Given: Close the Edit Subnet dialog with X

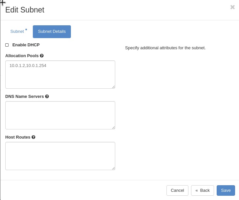Looking at the screenshot, I should point(232,7).
